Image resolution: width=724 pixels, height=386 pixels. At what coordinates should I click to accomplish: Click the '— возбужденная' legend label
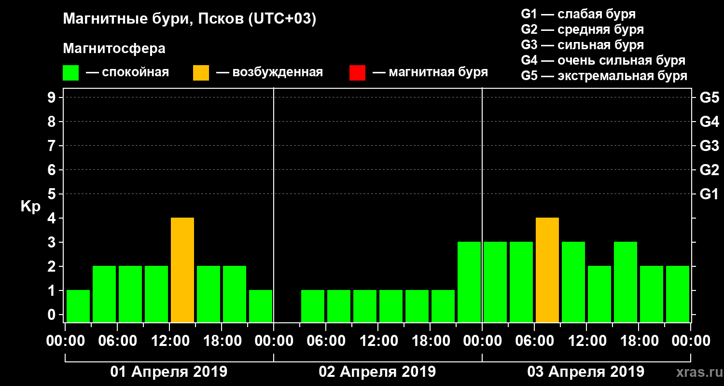(269, 73)
